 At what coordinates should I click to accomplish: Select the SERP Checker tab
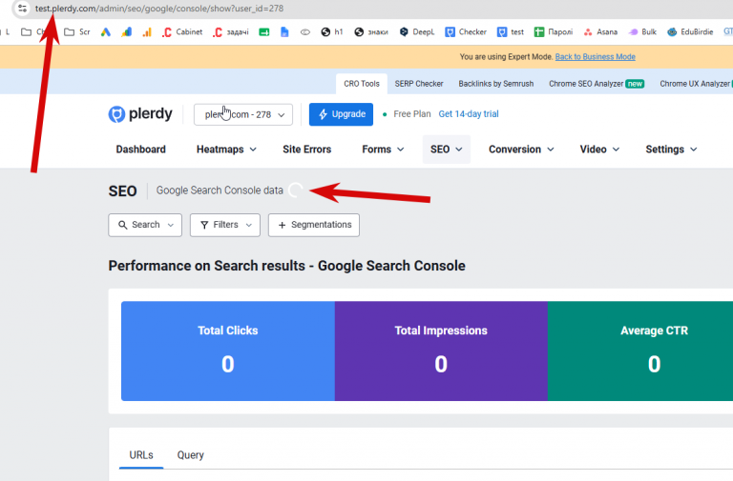(x=419, y=84)
